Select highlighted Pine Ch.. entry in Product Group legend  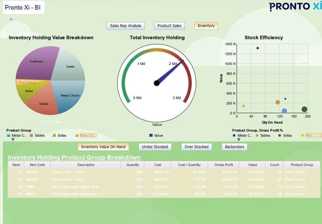88,135
